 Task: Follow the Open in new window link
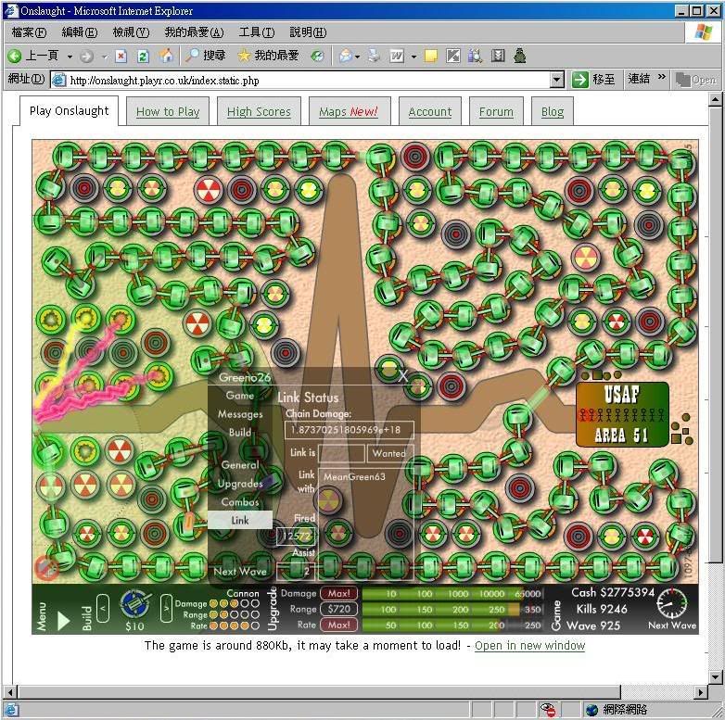click(x=530, y=645)
